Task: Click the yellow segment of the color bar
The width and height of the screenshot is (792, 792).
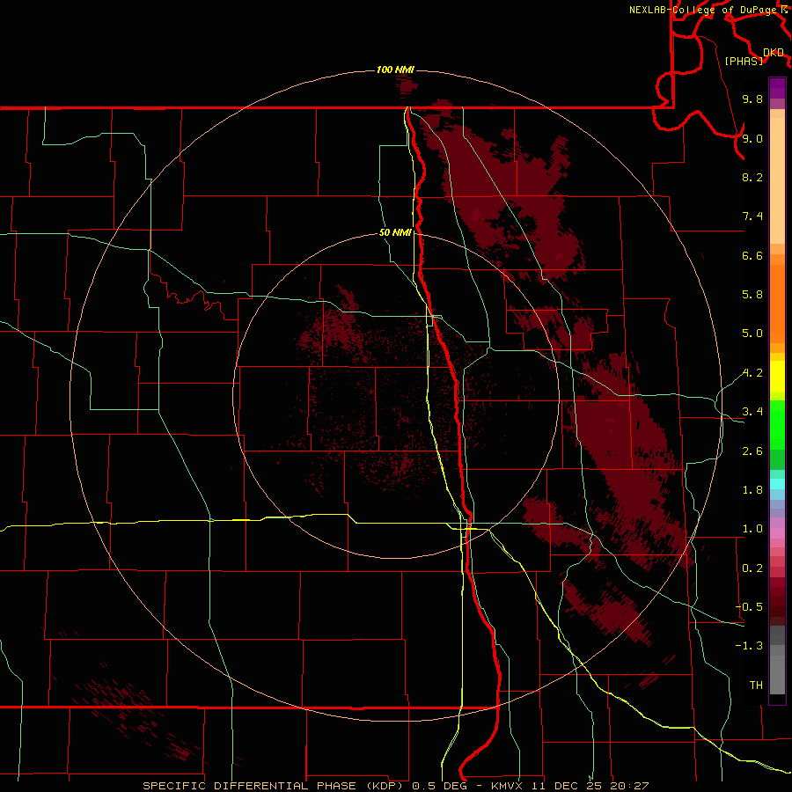Action: [777, 377]
